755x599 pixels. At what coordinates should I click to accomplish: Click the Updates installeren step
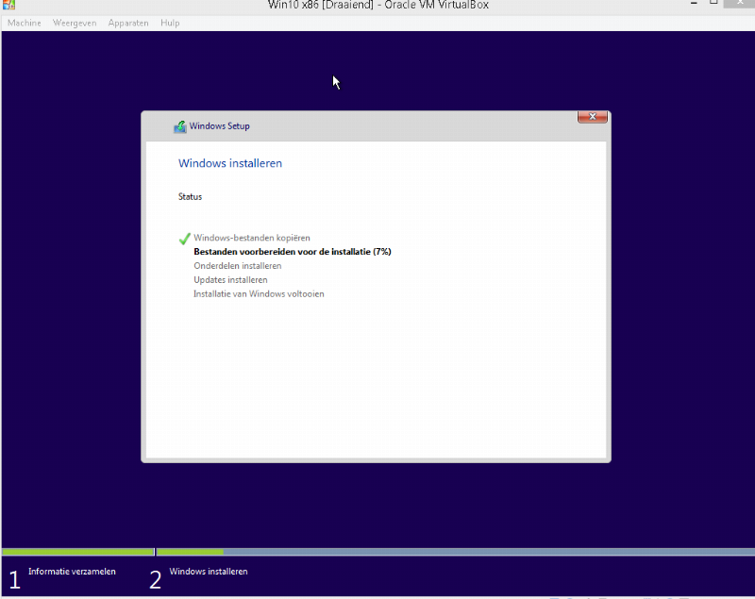tap(230, 280)
